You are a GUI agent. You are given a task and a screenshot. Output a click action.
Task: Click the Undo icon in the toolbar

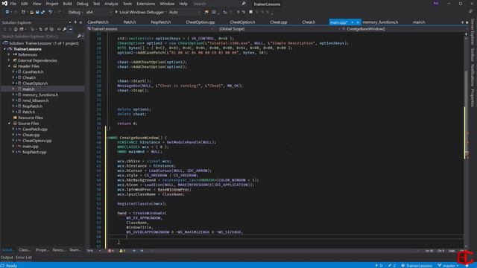[x=50, y=12]
